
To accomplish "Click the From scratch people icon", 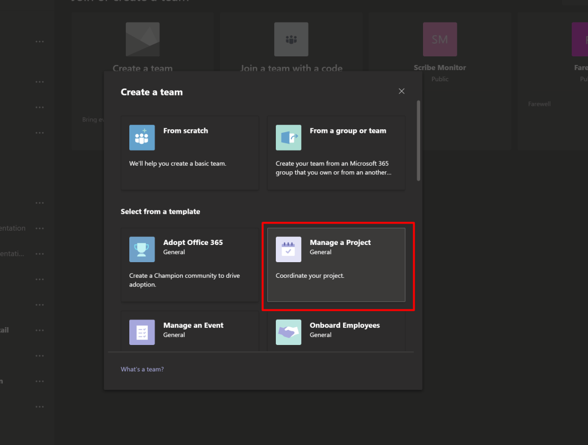I will [141, 137].
